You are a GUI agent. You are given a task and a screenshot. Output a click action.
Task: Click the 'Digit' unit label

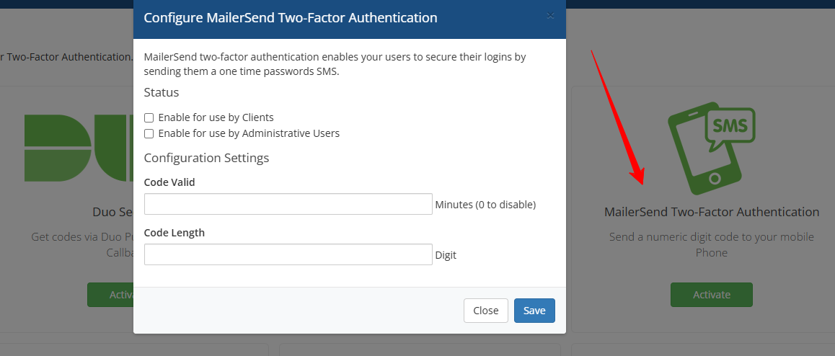coord(446,255)
